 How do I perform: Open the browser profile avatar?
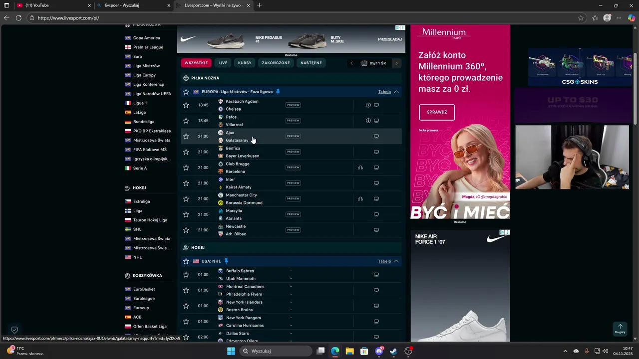[x=608, y=18]
